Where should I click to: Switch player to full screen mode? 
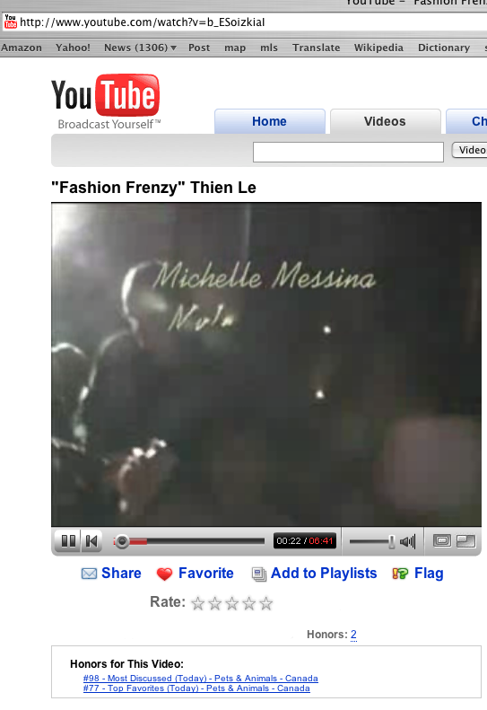[466, 540]
